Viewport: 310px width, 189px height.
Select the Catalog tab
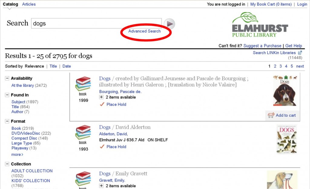(10, 4)
